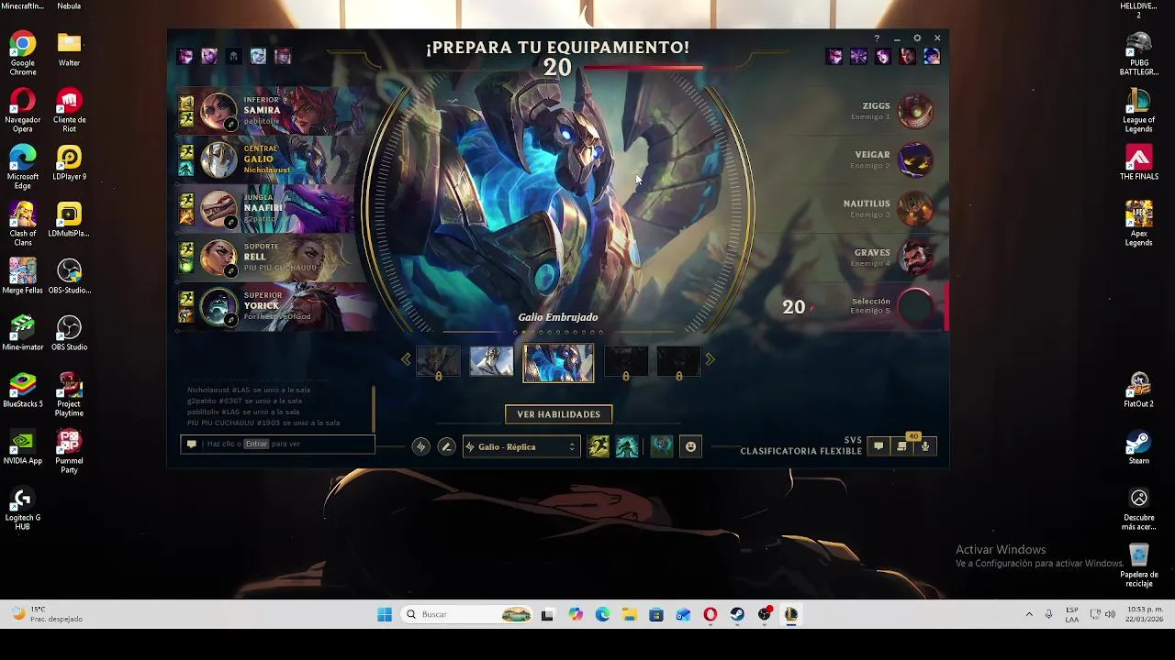Toggle the chat bubble icon in the champ select footer
Screen dimensions: 1175x660
(x=878, y=446)
